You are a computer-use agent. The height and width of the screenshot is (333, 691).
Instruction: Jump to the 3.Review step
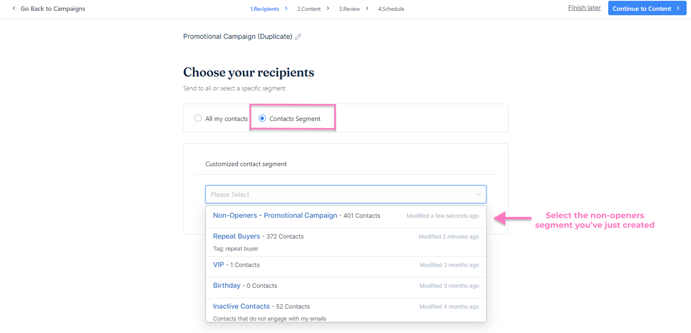coord(349,9)
